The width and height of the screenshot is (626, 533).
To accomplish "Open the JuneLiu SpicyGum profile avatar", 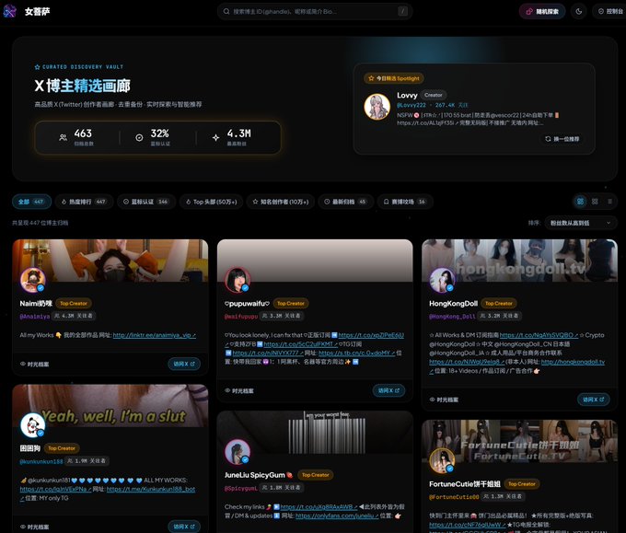I will pos(238,452).
